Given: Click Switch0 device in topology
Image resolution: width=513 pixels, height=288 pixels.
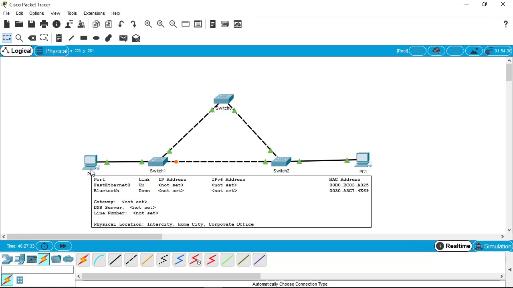Looking at the screenshot, I should click(x=223, y=99).
